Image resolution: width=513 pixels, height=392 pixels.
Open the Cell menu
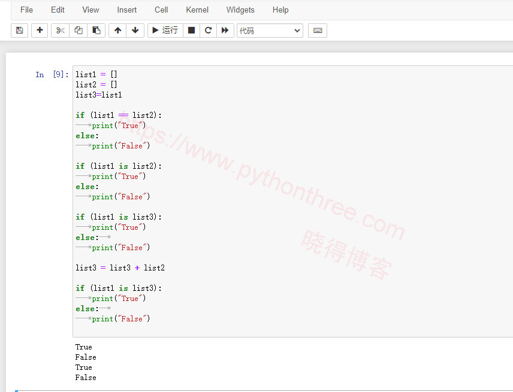click(161, 10)
